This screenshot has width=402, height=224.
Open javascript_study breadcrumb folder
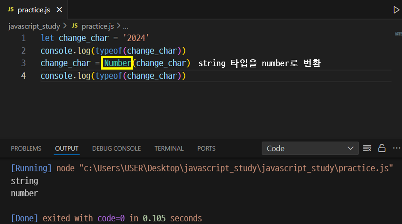click(34, 26)
